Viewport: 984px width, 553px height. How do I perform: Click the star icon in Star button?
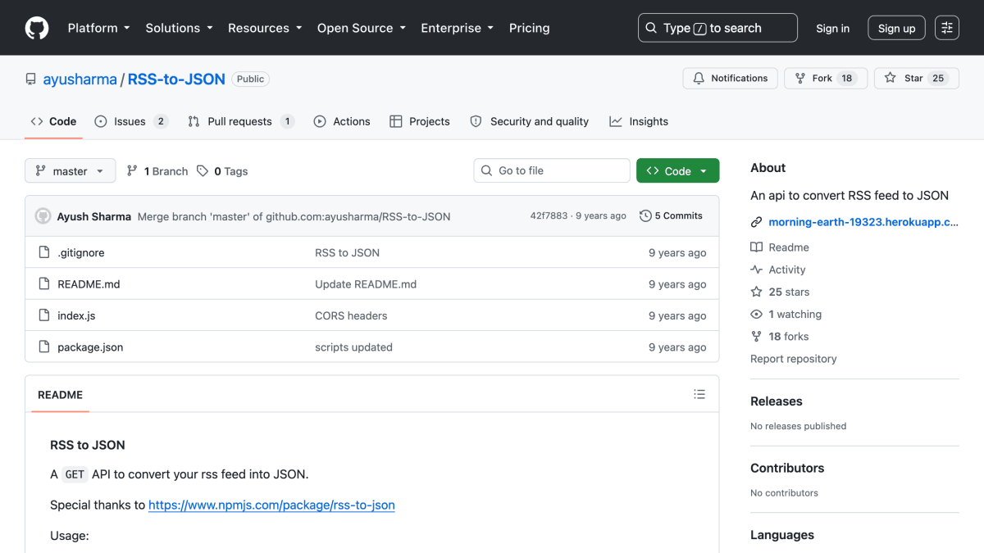891,78
